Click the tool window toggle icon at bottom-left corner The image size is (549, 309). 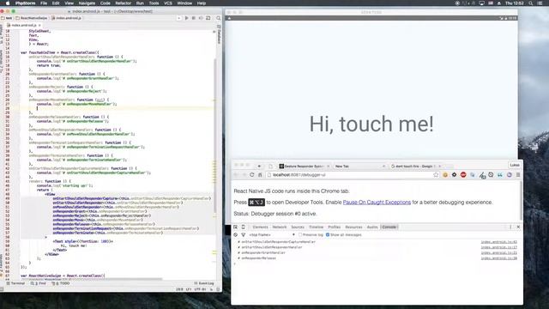click(2, 289)
